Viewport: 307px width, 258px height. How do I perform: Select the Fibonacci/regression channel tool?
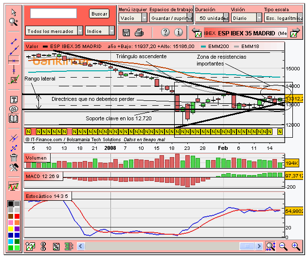tap(14, 80)
